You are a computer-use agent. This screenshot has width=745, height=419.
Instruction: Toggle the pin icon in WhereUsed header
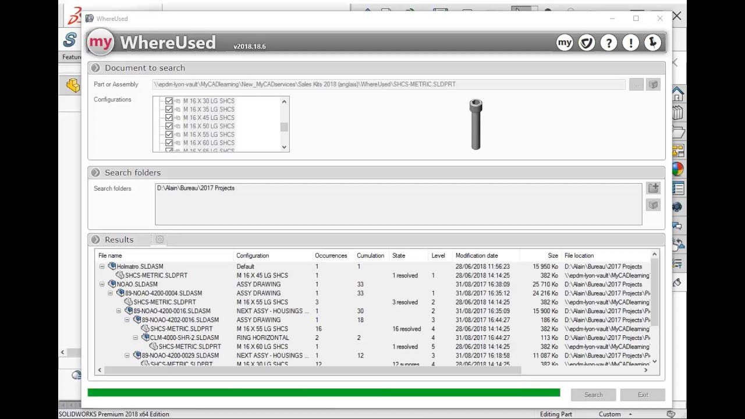(653, 42)
